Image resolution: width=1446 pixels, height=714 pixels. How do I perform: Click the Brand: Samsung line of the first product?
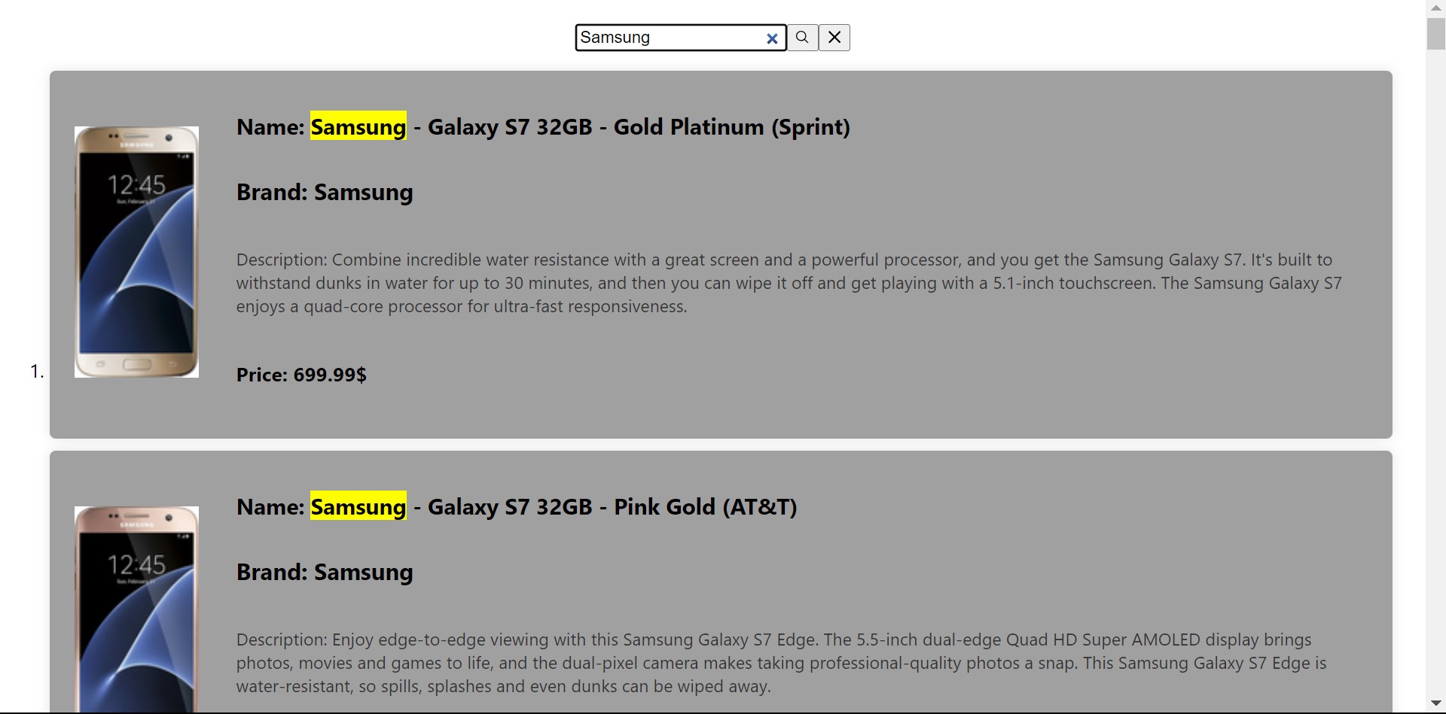pyautogui.click(x=325, y=193)
